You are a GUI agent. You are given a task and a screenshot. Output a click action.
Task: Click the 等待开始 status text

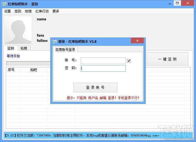pos(13,56)
